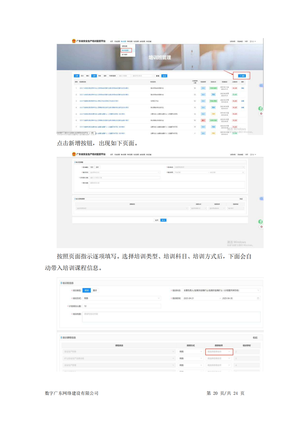Click start date 2025-04-21 field

click(199, 298)
